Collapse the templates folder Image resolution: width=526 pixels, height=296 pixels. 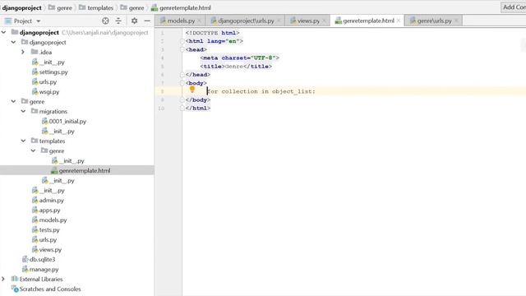pos(23,141)
